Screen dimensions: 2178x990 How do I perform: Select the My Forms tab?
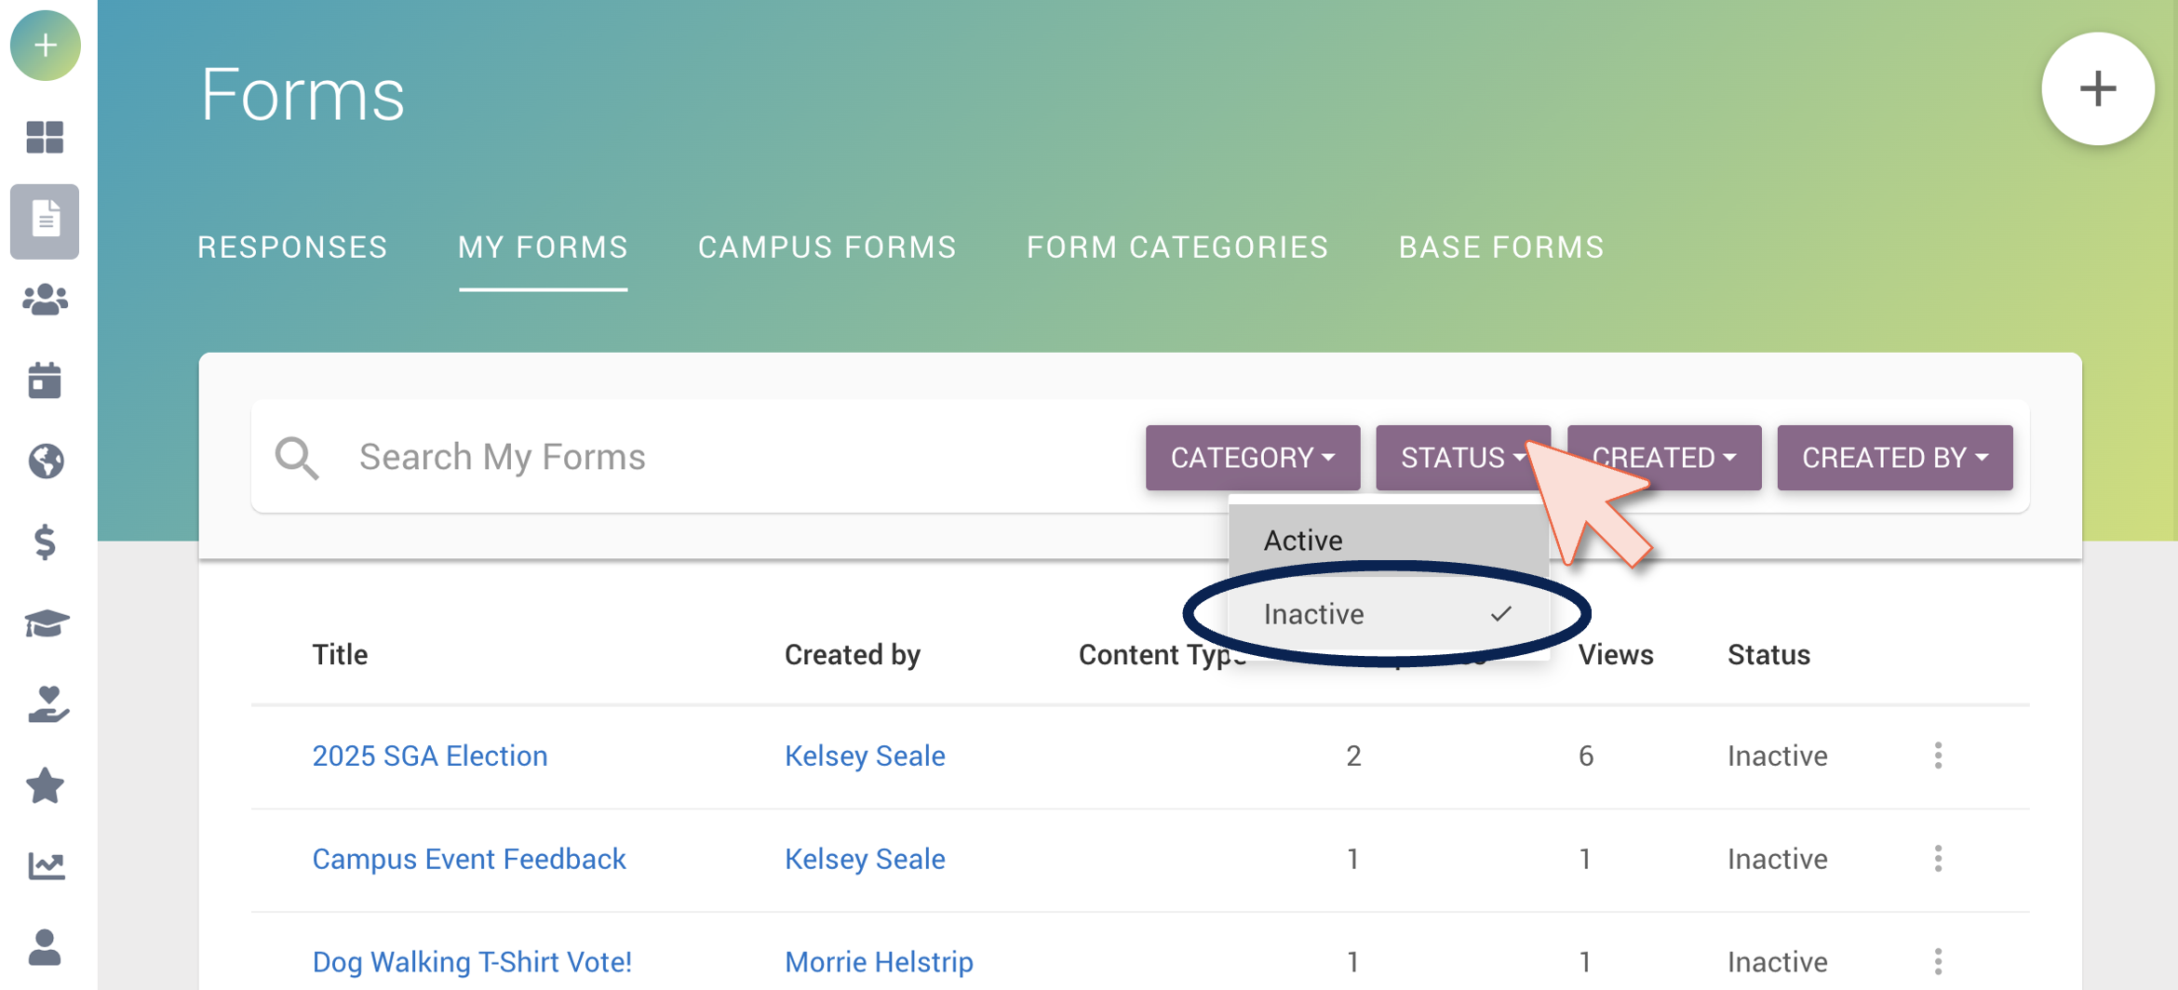543,247
